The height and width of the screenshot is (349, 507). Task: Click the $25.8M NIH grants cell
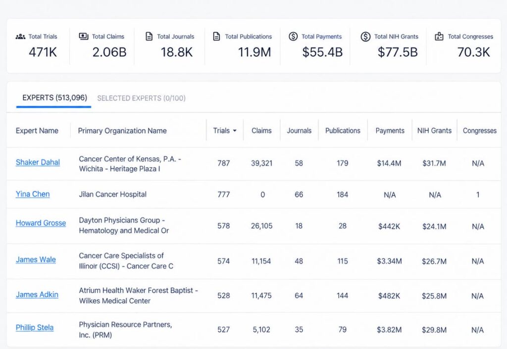pyautogui.click(x=434, y=296)
